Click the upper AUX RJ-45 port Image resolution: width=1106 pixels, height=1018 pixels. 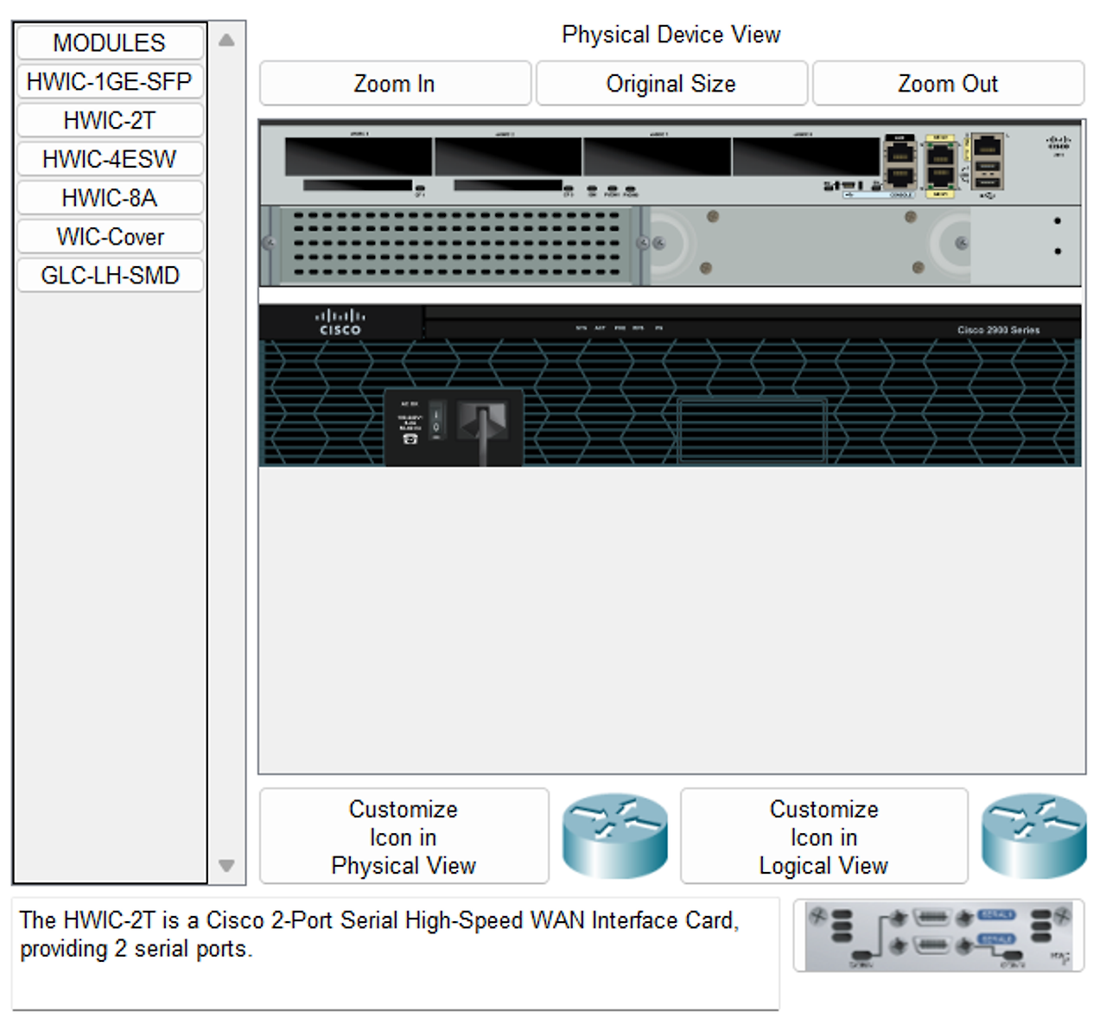point(899,154)
